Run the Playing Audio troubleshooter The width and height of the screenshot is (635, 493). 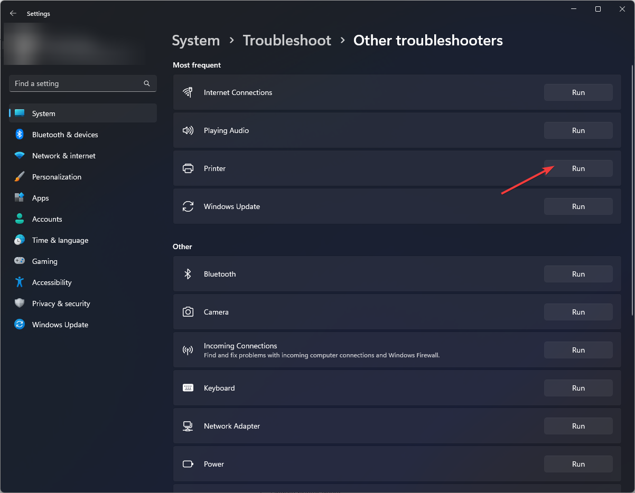point(578,130)
